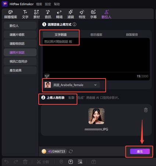The image size is (156, 166).
Task: Click the rrrrrrrrrrrrrr.JPG file name
Action: pyautogui.click(x=96, y=129)
